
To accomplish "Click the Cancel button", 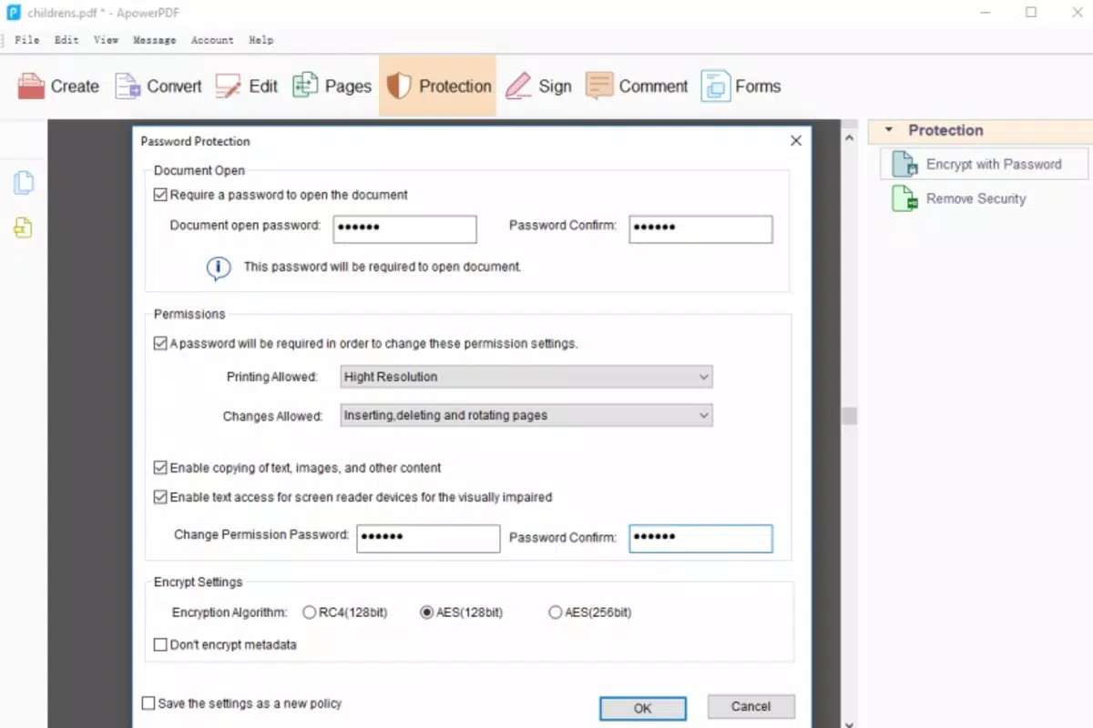I will pyautogui.click(x=751, y=706).
